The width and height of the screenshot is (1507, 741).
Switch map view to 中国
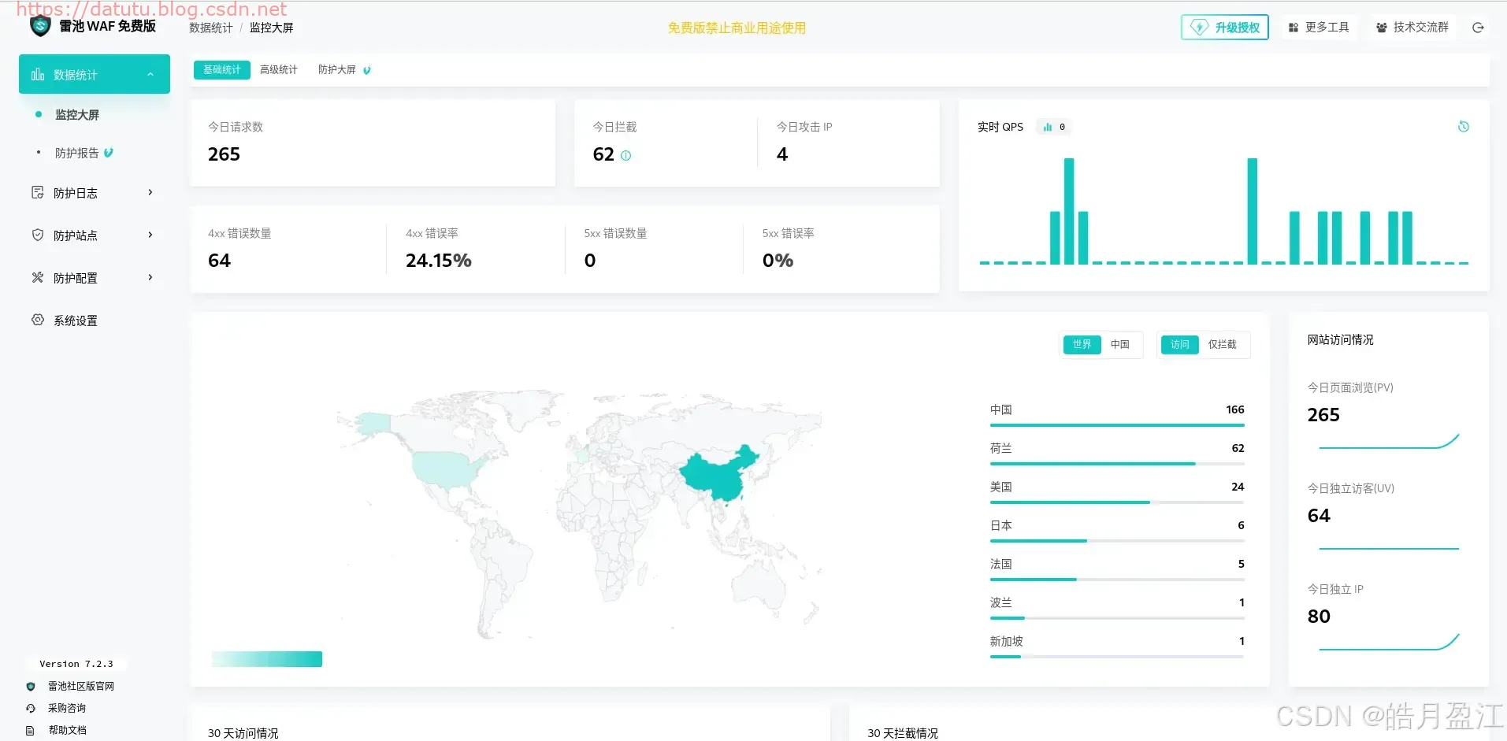pyautogui.click(x=1119, y=345)
